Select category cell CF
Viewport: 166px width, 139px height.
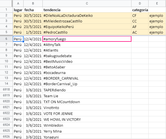140,15
